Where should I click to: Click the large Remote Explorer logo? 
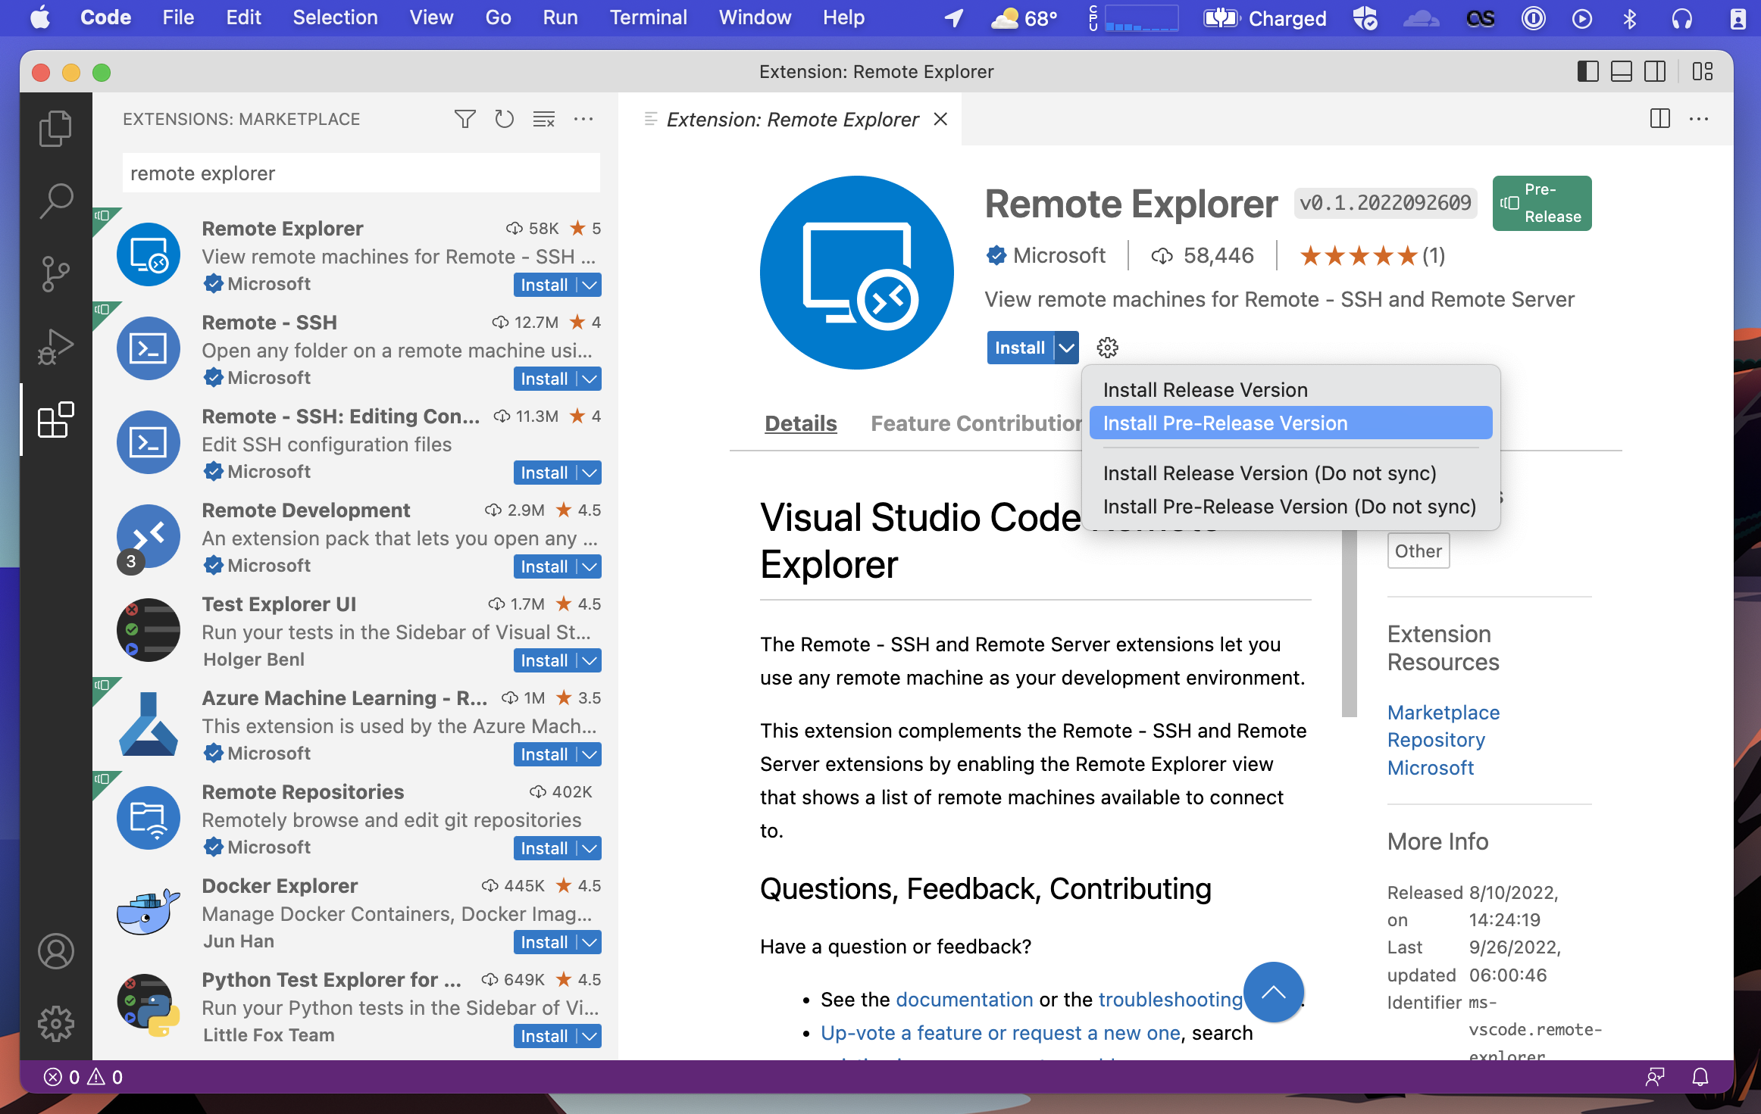856,273
